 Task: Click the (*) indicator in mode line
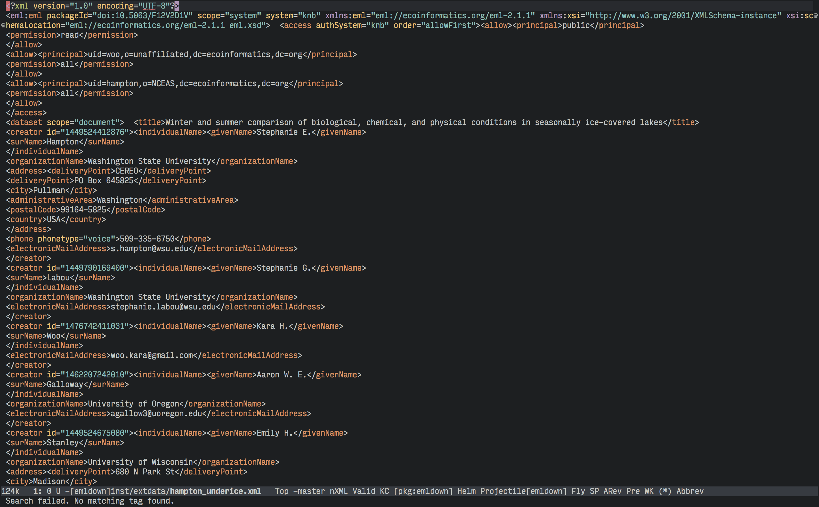click(x=665, y=491)
